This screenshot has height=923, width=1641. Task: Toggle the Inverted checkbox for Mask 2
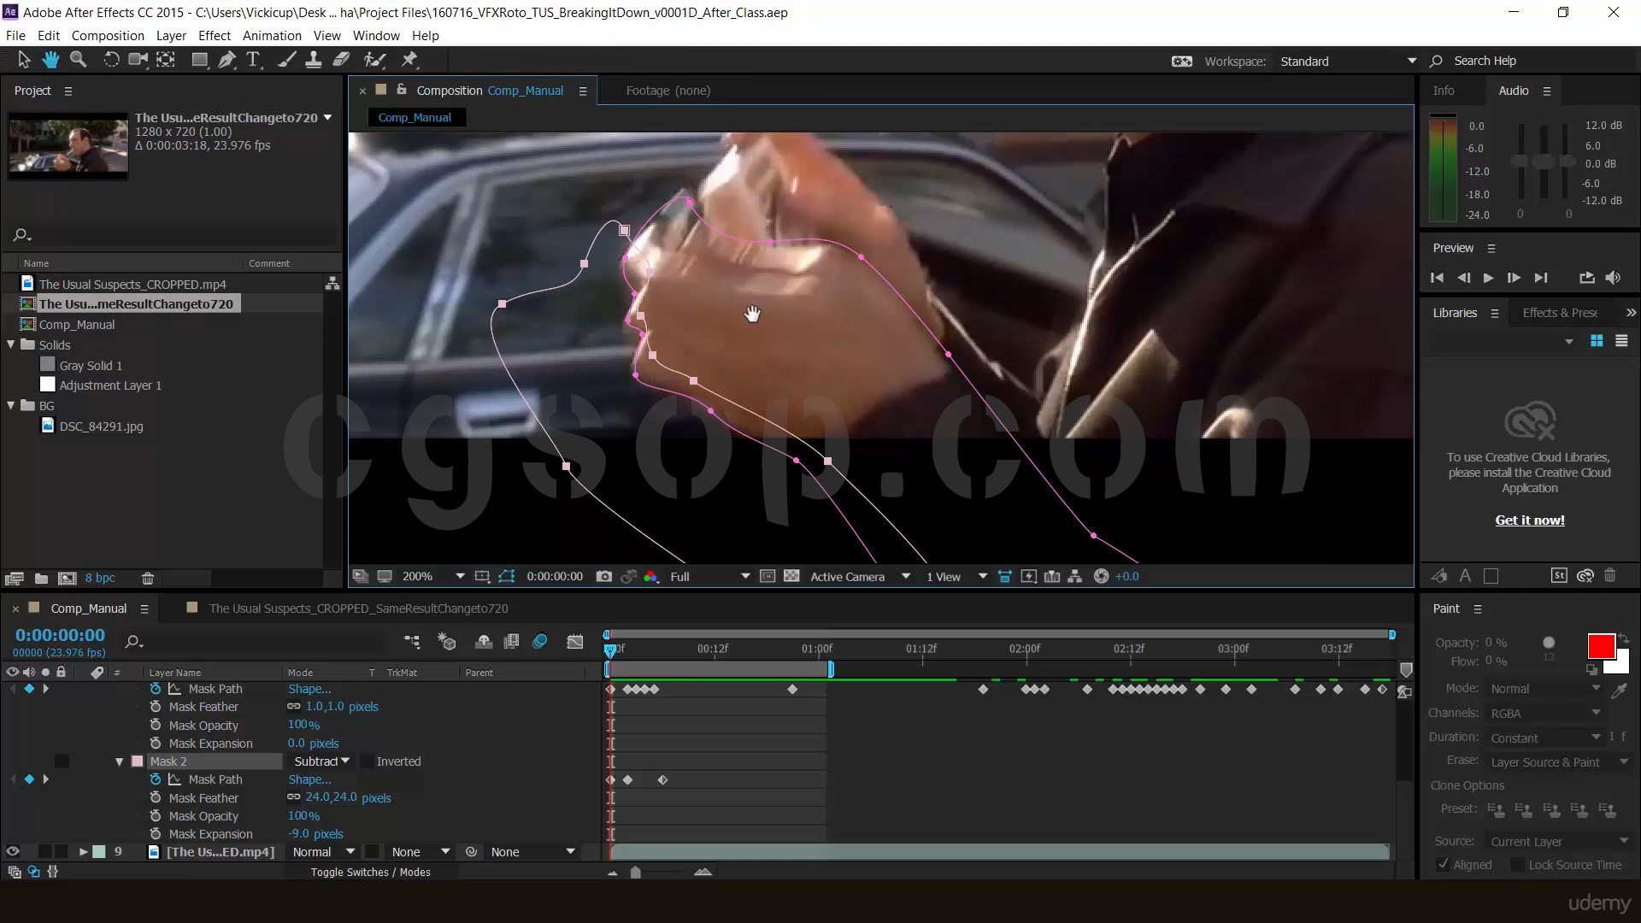click(367, 761)
